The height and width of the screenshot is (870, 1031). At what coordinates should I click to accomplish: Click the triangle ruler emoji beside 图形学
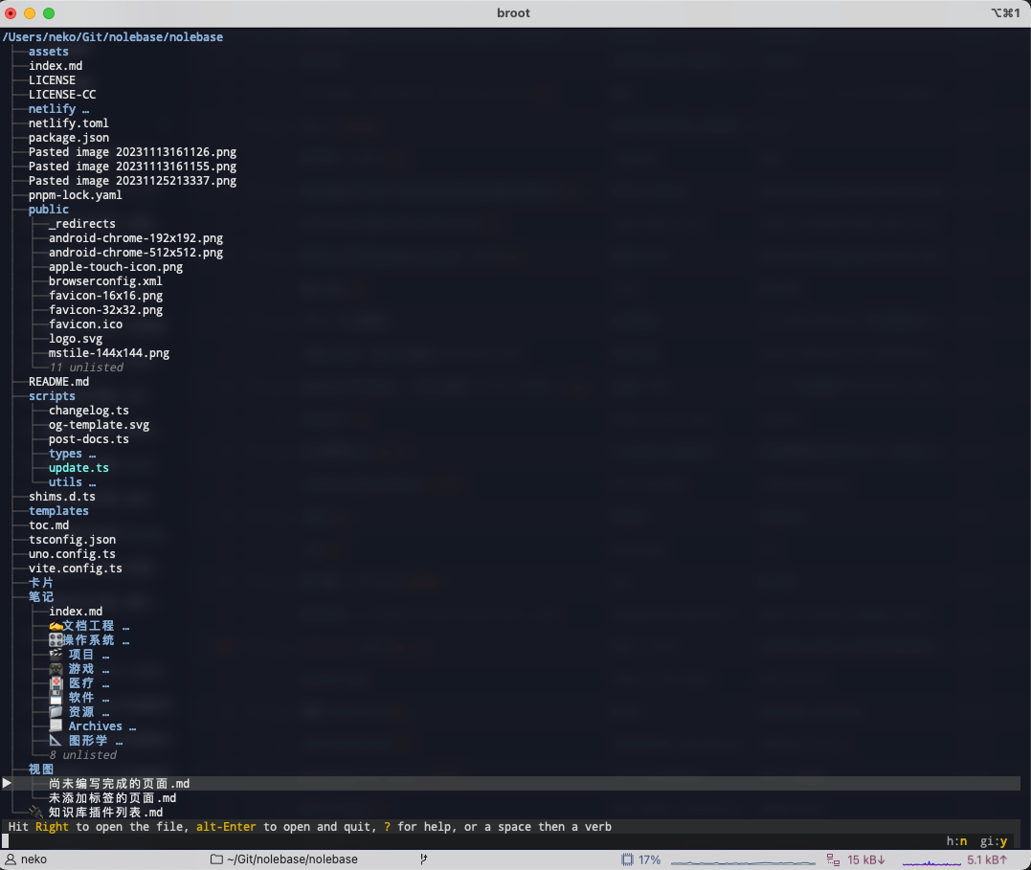pyautogui.click(x=56, y=741)
